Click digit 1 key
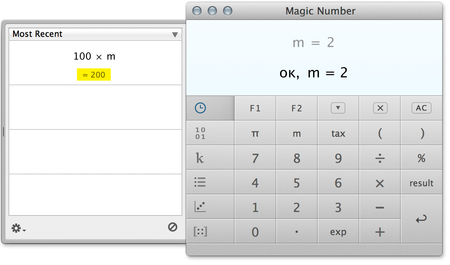Viewport: 450px width, 265px height. click(255, 207)
